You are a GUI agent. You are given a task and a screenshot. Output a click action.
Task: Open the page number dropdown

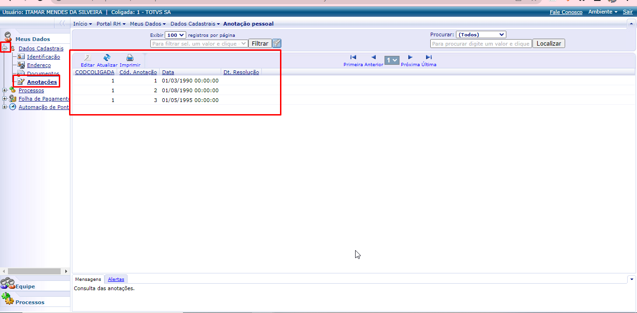coord(392,60)
